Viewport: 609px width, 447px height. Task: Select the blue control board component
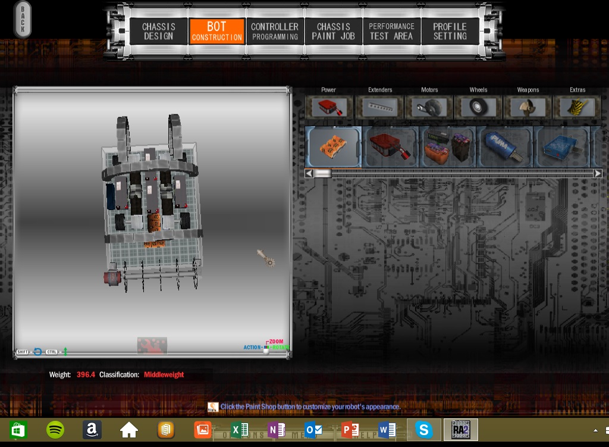[561, 147]
